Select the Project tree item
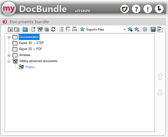The height and width of the screenshot is (137, 168). [x=30, y=67]
